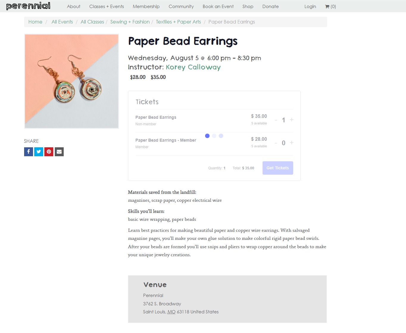The width and height of the screenshot is (406, 333).
Task: Open instructor Korey Calloway's page
Action: tap(193, 67)
